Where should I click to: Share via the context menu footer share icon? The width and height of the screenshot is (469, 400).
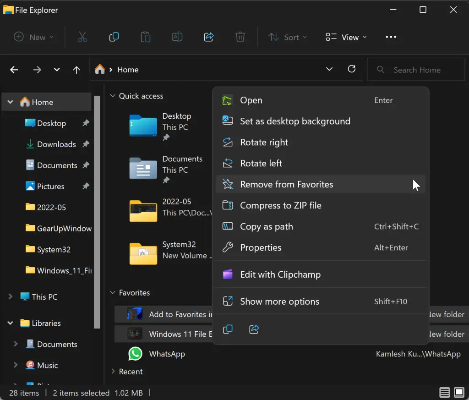tap(254, 329)
